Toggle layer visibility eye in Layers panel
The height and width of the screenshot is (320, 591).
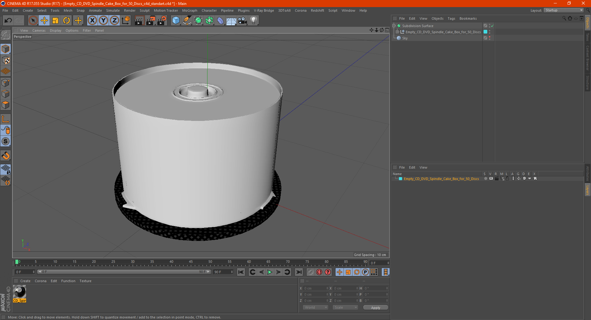coord(491,178)
